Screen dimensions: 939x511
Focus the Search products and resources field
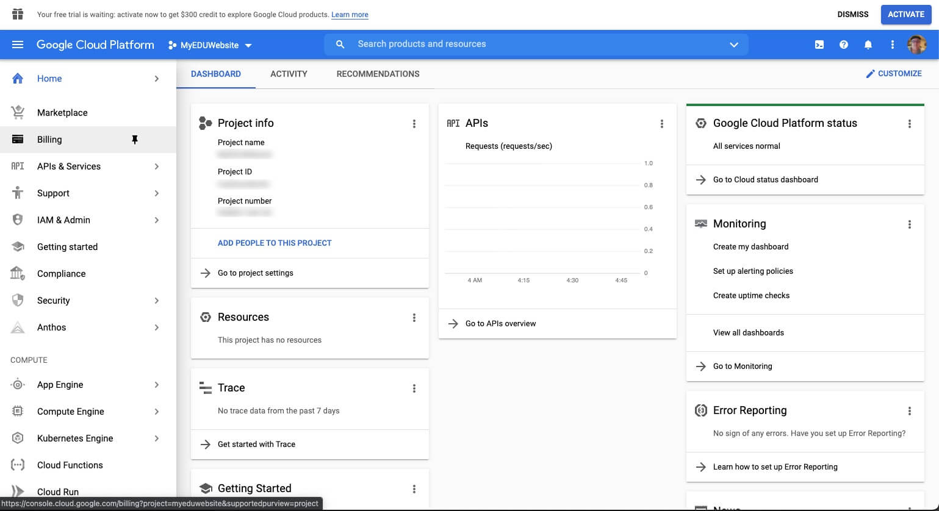coord(536,45)
